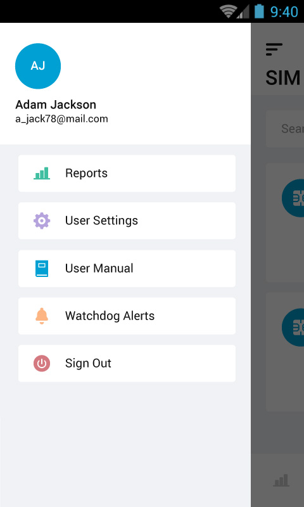Open the User Manual menu entry
The image size is (304, 507).
[x=127, y=268]
